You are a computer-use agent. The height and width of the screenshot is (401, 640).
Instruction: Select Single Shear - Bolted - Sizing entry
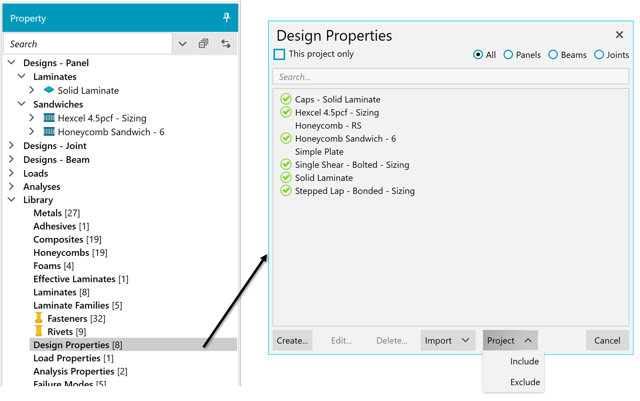tap(352, 165)
